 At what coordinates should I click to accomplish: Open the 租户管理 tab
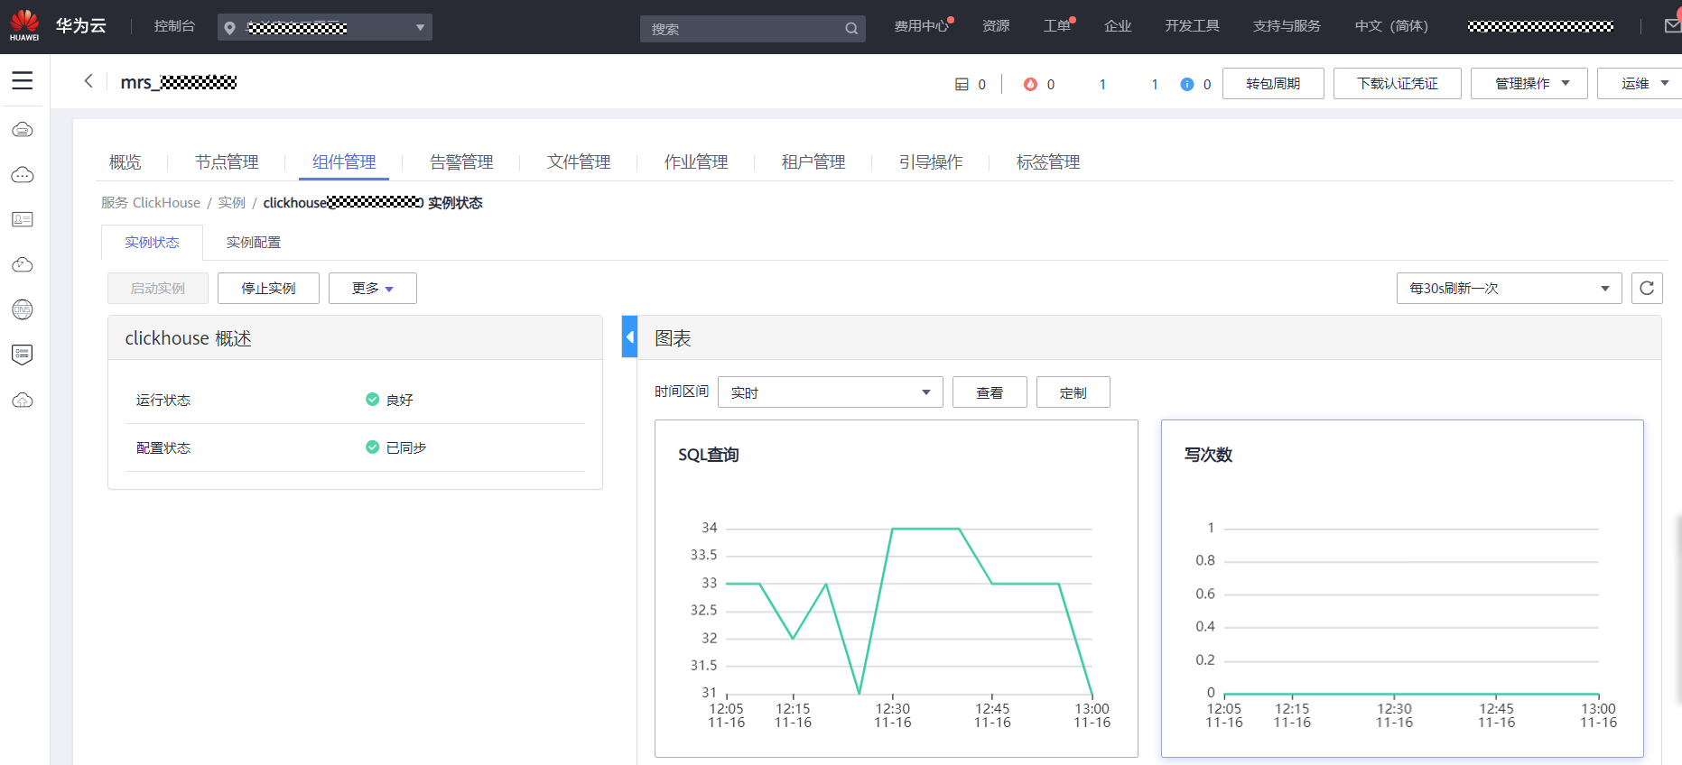(x=813, y=162)
